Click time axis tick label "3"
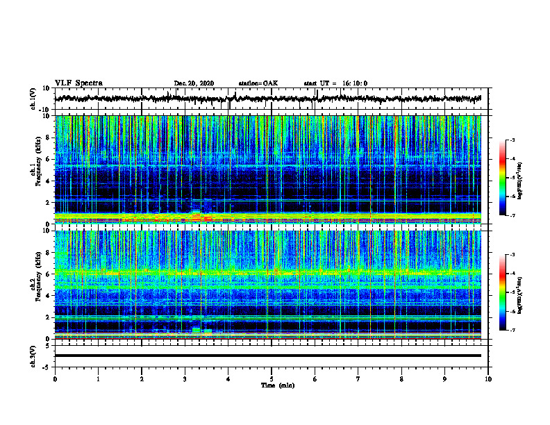The width and height of the screenshot is (550, 425). [185, 379]
